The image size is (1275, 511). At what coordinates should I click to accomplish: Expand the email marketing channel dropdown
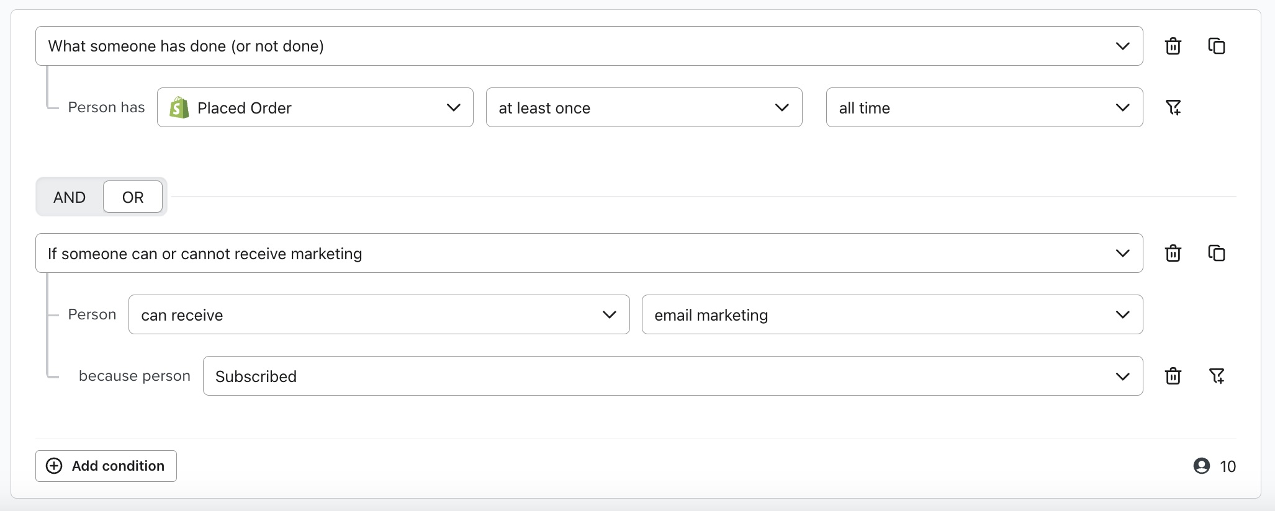[1122, 314]
